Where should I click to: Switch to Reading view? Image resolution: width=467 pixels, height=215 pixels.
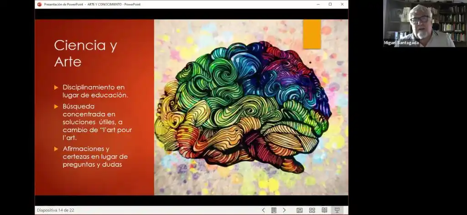click(324, 210)
